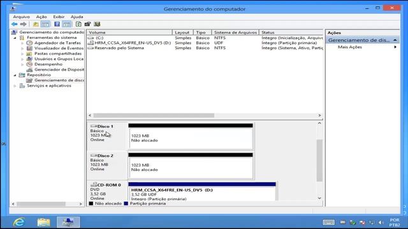
Task: Open the Exibir menu
Action: pos(59,17)
